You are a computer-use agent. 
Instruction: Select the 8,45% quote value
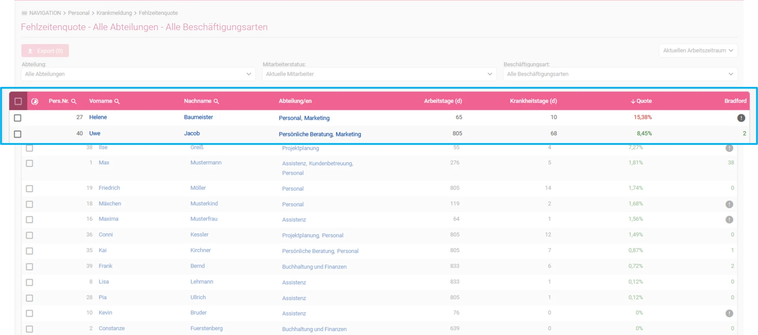pyautogui.click(x=644, y=133)
